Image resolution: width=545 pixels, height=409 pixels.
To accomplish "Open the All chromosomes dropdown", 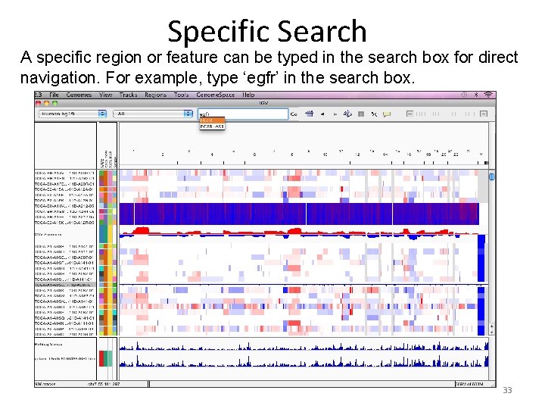I will click(x=153, y=114).
